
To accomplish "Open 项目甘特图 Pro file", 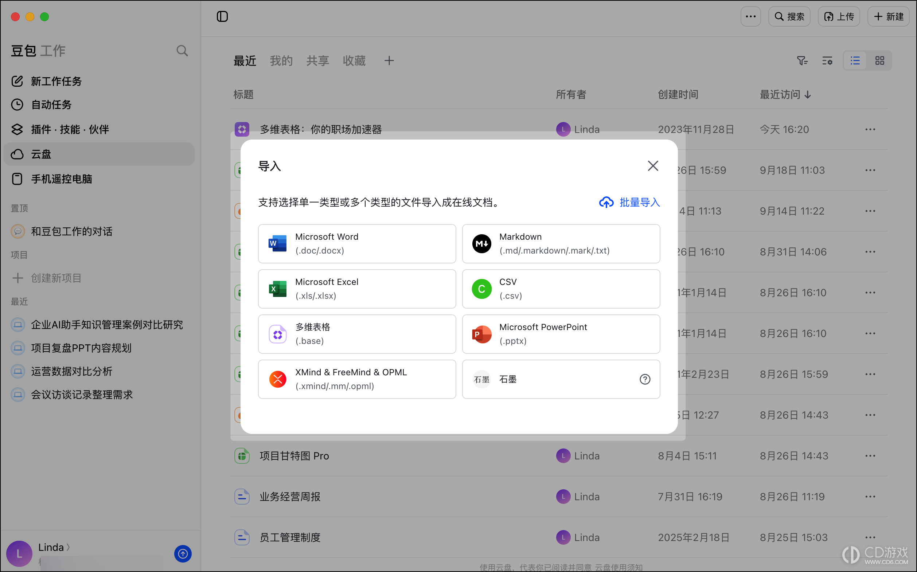I will [294, 456].
